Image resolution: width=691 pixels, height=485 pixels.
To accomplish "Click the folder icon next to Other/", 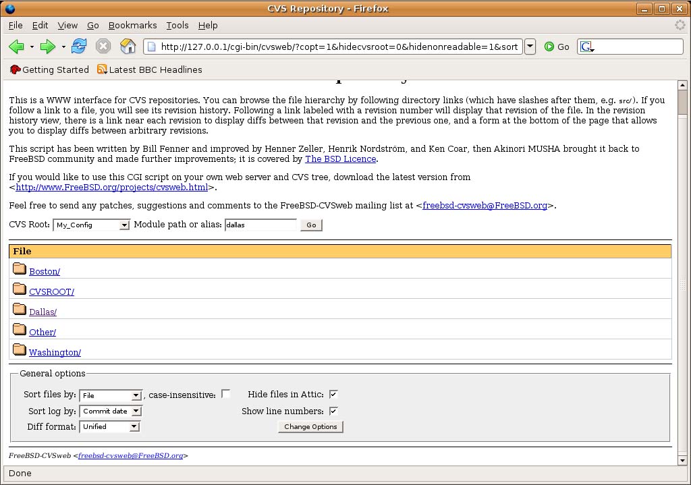I will 20,329.
